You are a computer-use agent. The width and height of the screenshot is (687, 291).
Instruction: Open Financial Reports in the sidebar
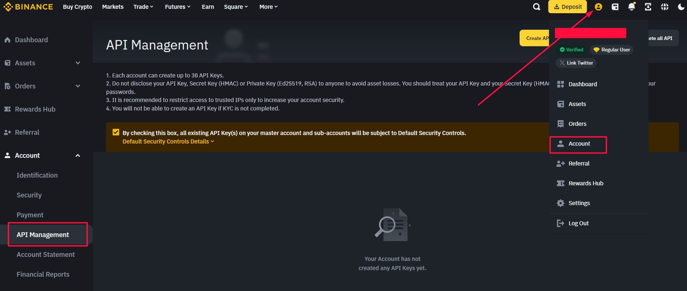pos(43,274)
